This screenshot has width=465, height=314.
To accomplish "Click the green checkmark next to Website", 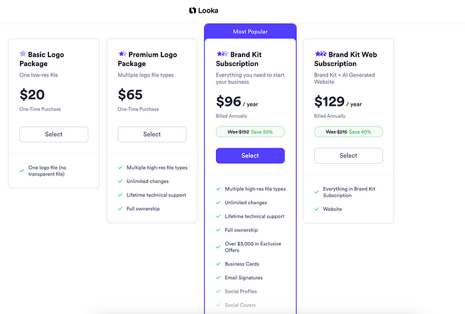I will pos(317,209).
